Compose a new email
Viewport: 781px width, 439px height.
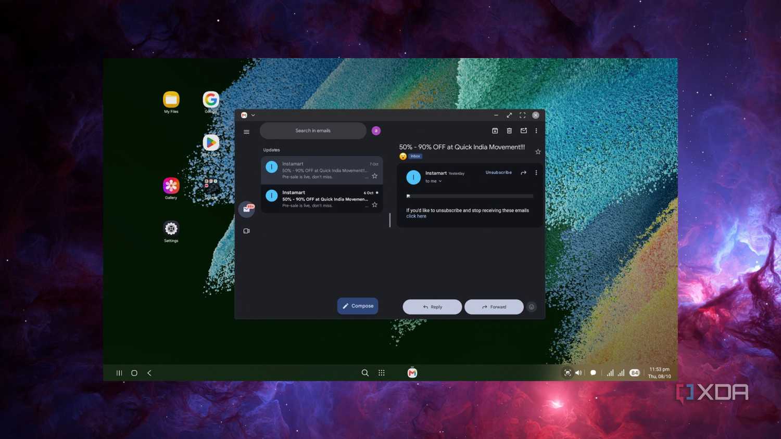[358, 306]
